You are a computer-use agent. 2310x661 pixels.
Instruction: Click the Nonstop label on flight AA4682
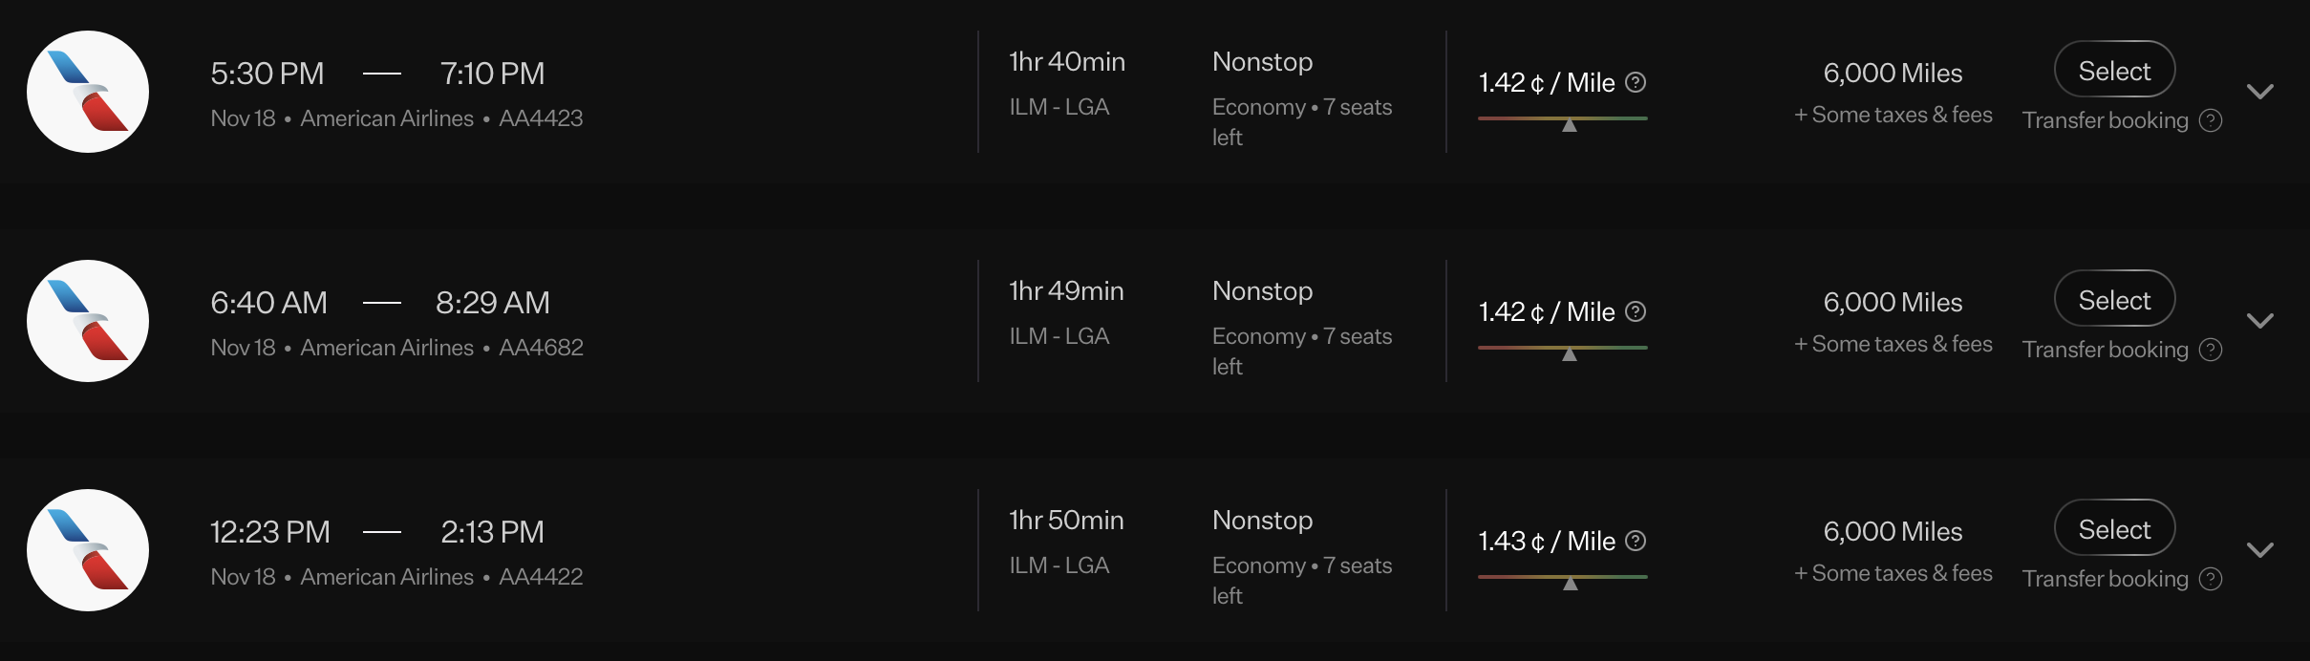(1261, 290)
